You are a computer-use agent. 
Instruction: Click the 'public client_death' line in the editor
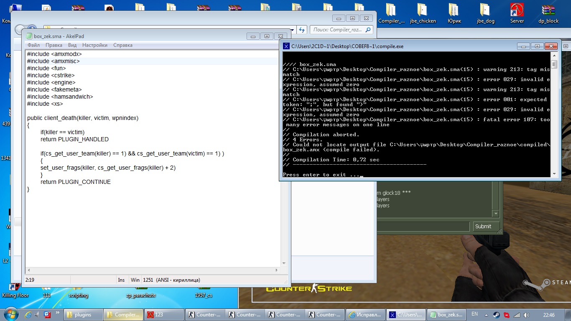pyautogui.click(x=83, y=118)
